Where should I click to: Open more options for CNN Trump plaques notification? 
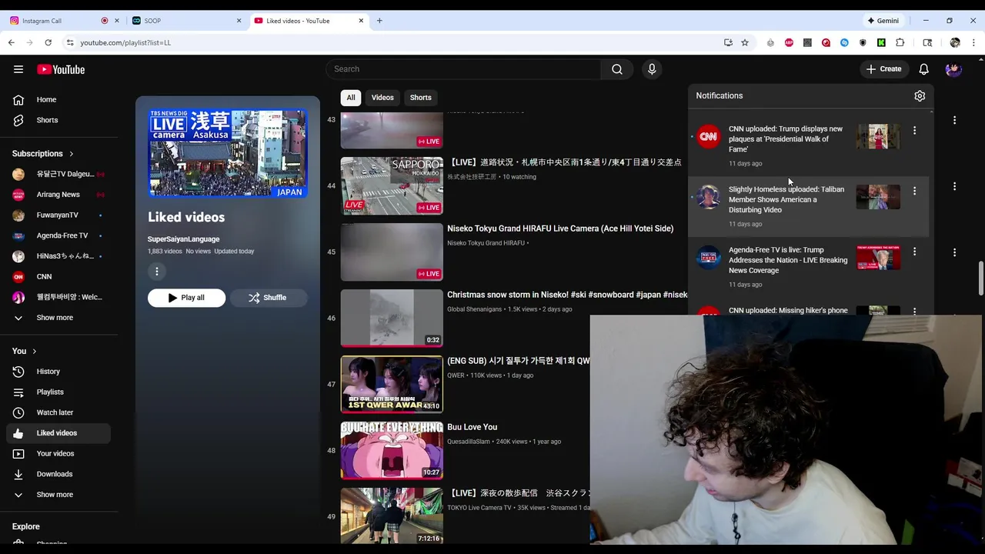[914, 131]
